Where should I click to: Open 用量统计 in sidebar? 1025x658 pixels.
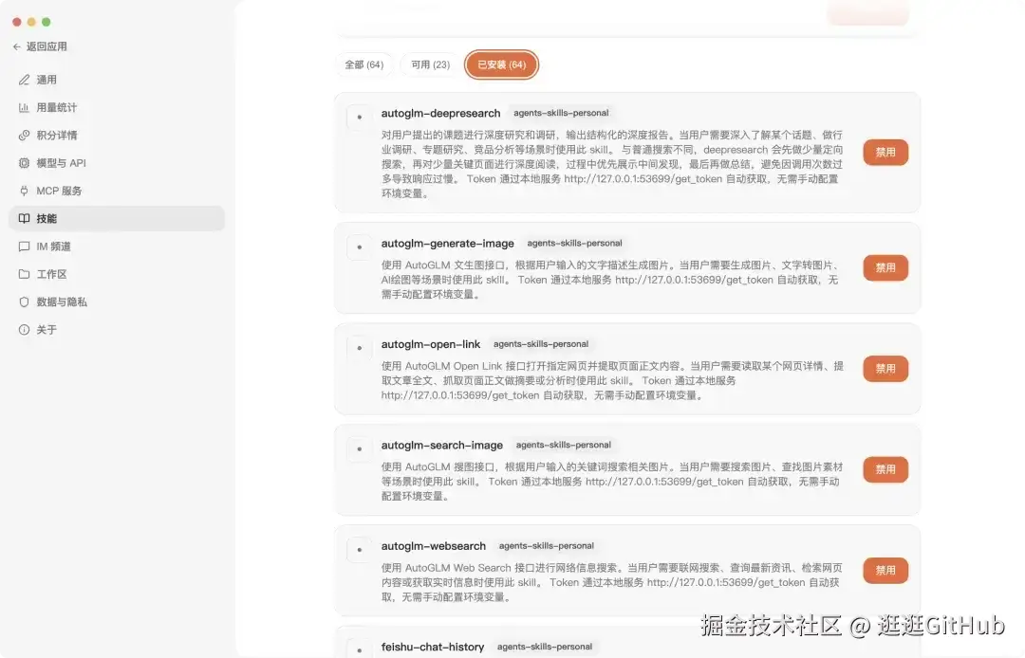click(x=117, y=108)
